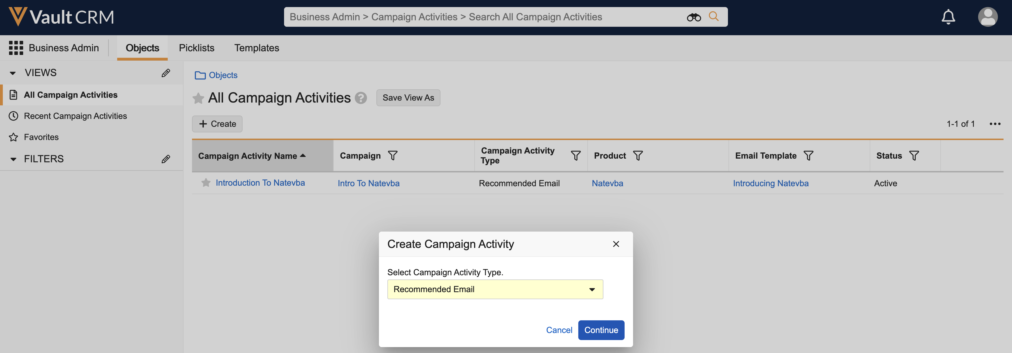The height and width of the screenshot is (353, 1012).
Task: Filter the Campaign column
Action: [x=392, y=156]
